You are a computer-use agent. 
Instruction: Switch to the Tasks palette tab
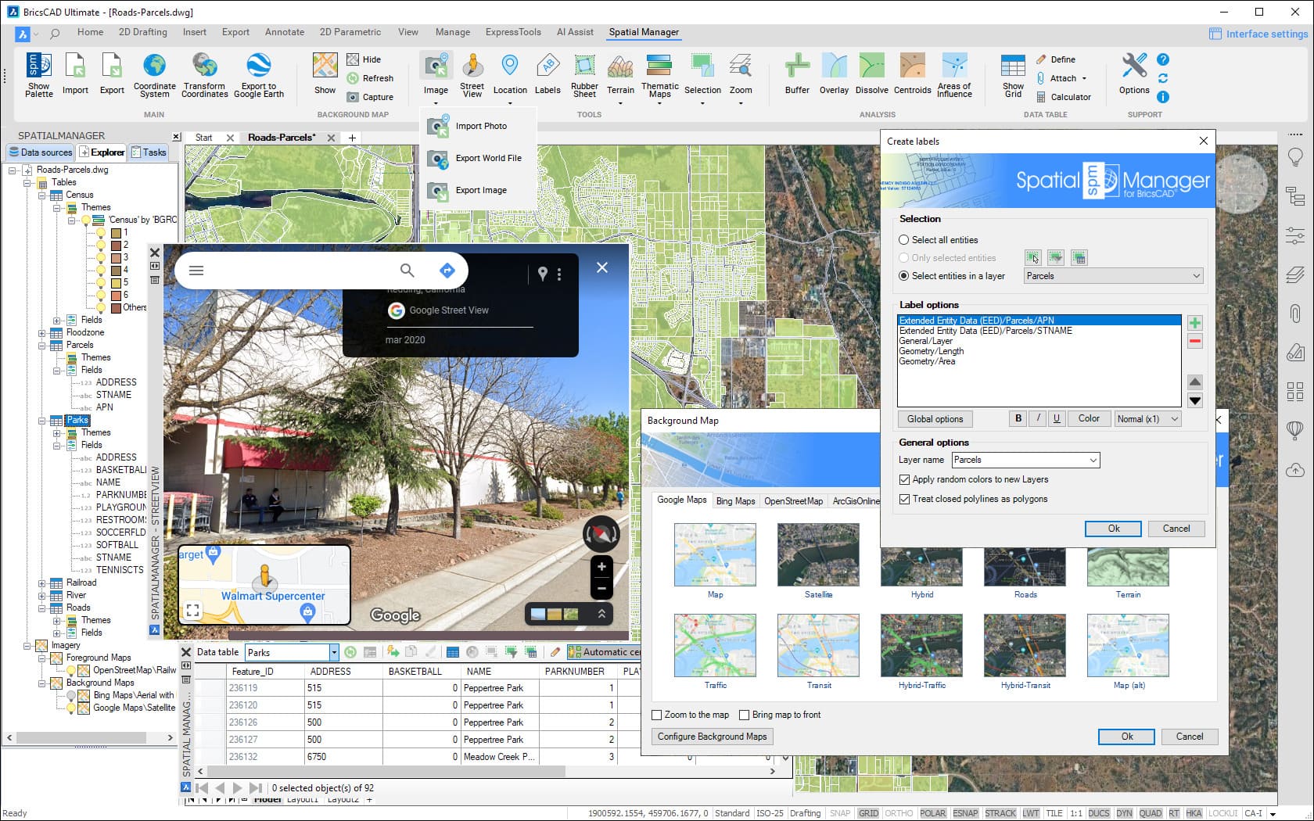pos(149,152)
